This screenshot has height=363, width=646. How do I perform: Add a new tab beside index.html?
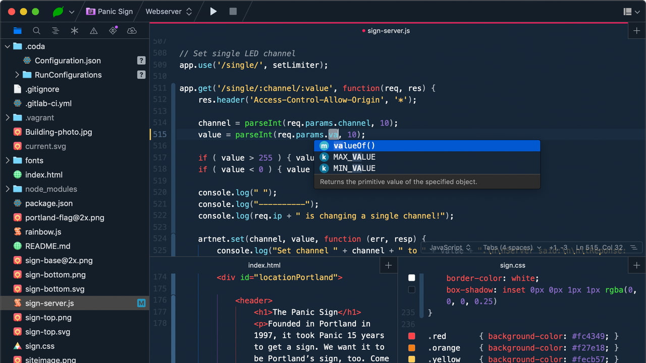point(389,265)
